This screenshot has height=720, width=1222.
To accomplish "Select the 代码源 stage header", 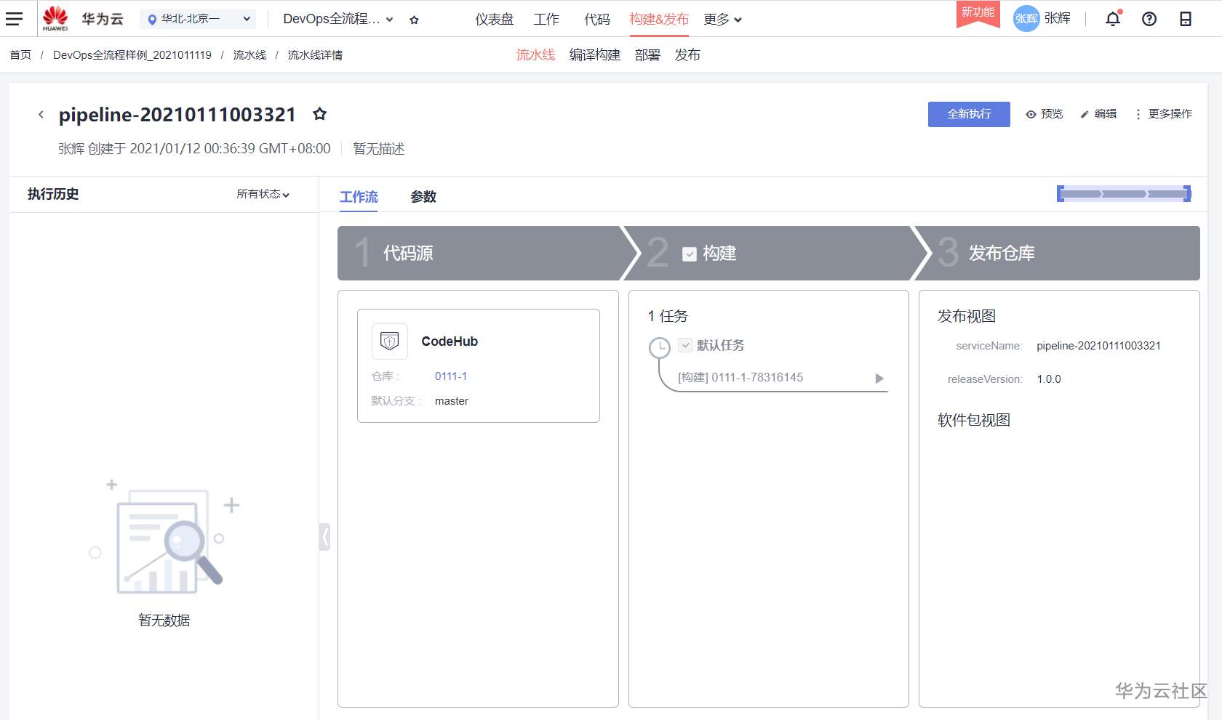I will click(480, 253).
